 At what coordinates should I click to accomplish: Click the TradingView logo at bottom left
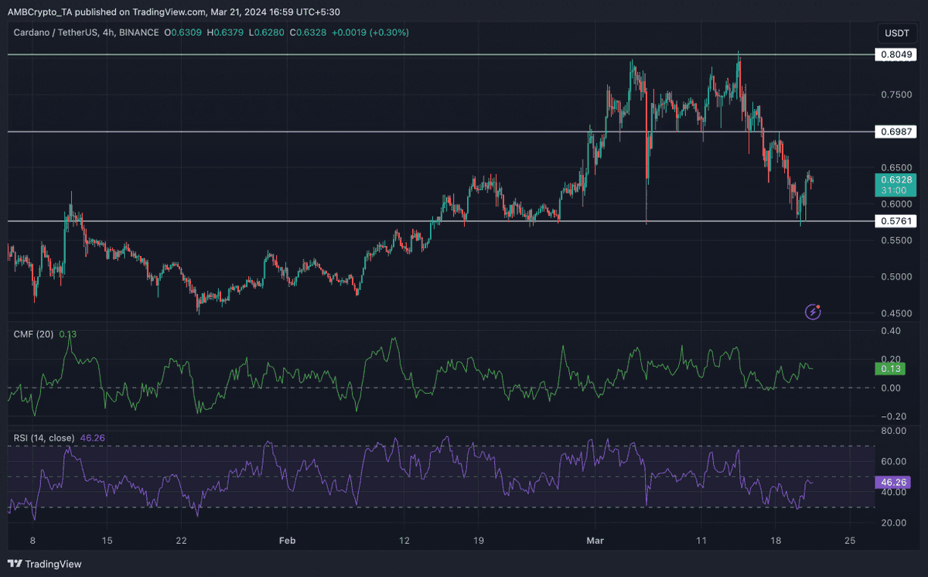coord(44,564)
